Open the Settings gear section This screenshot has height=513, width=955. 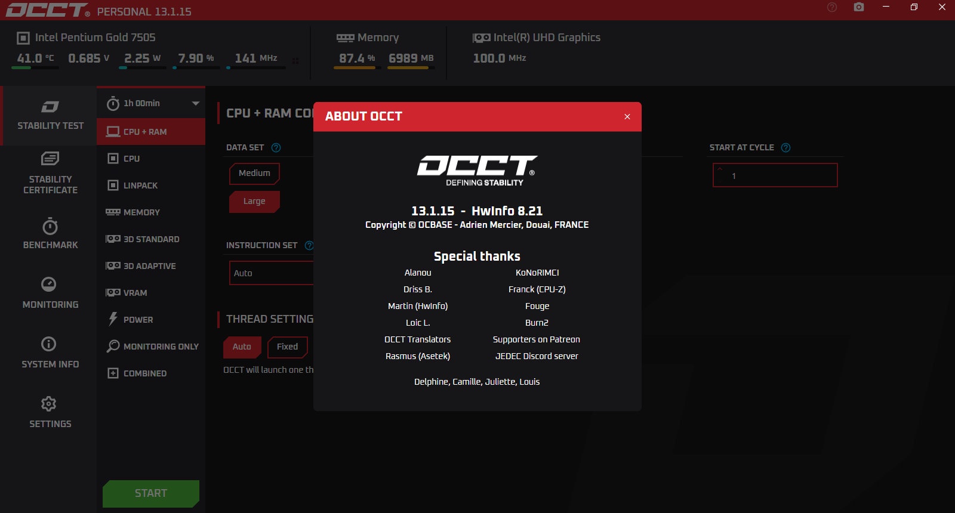(x=50, y=412)
